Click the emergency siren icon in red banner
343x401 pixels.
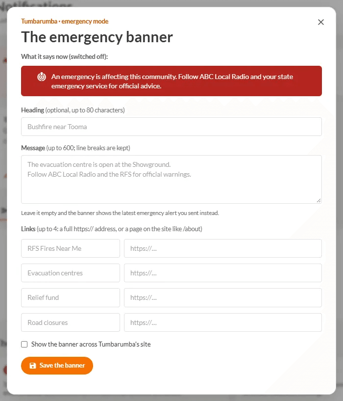tap(42, 77)
